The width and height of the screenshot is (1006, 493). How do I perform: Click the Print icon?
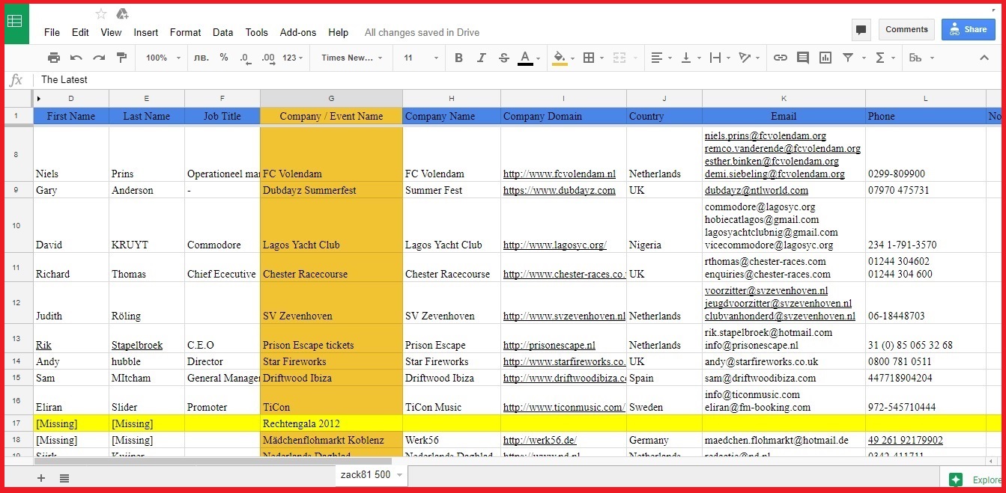pyautogui.click(x=54, y=58)
